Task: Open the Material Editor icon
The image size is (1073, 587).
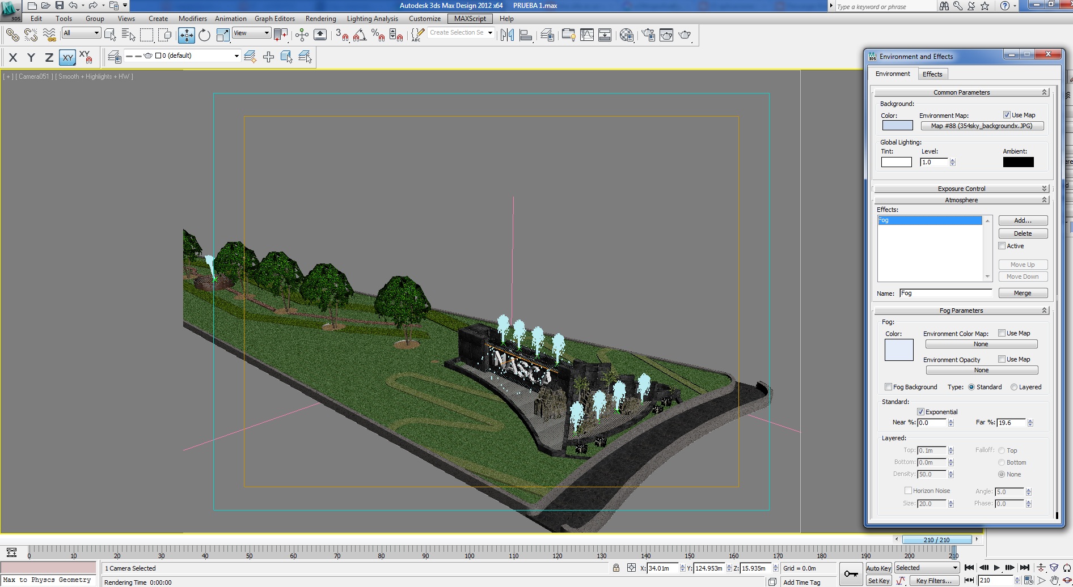Action: tap(626, 35)
